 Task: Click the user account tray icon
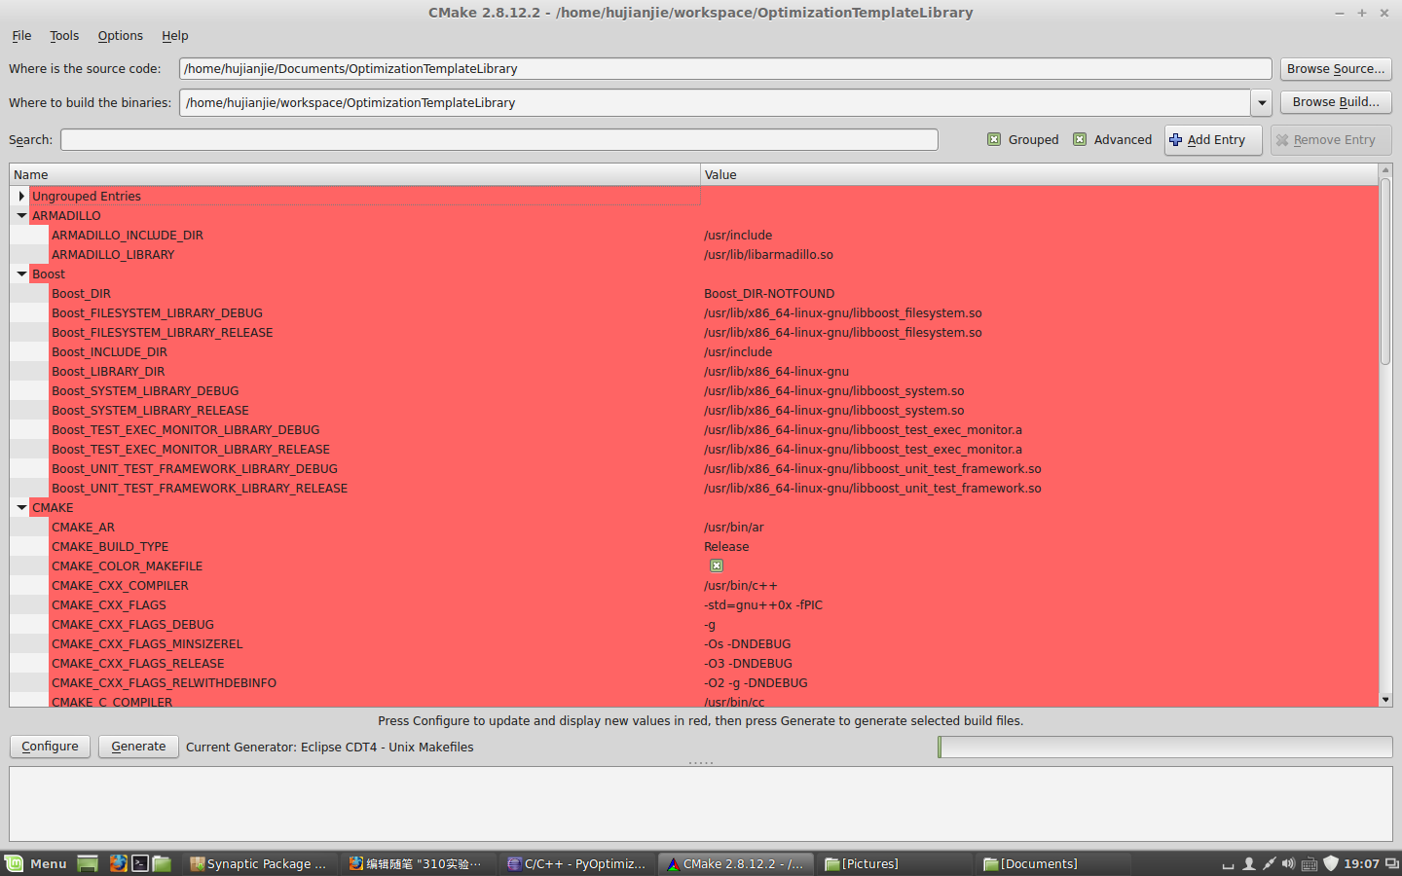click(1249, 863)
